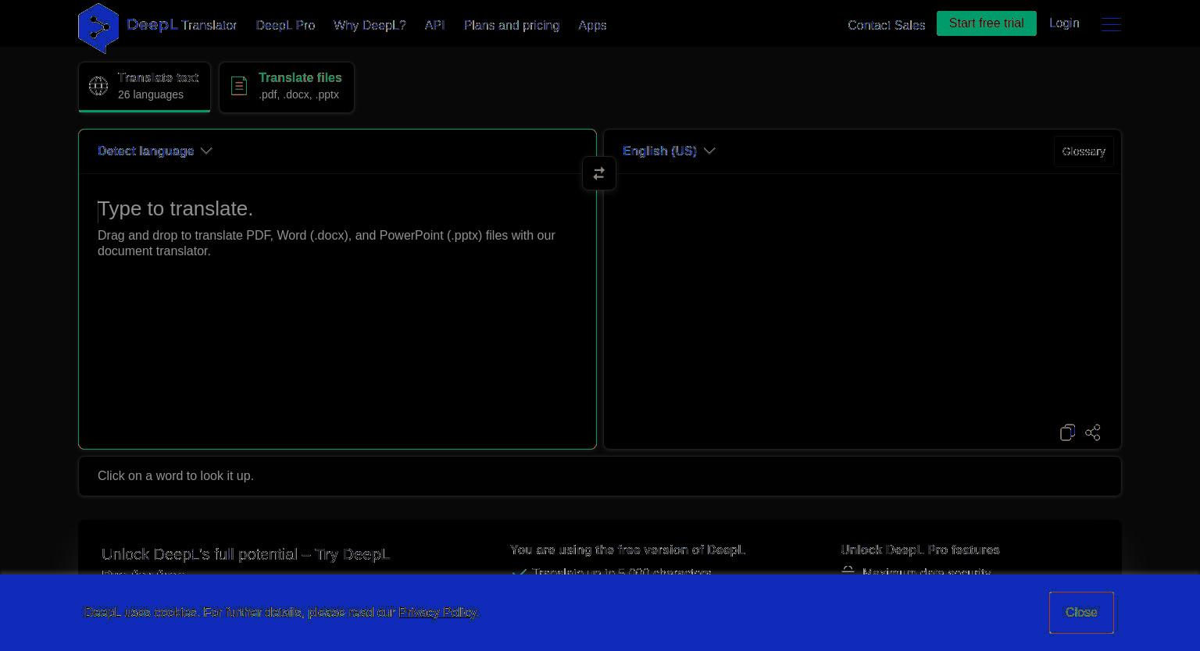This screenshot has height=651, width=1200.
Task: Click the Contact Sales link
Action: (886, 25)
